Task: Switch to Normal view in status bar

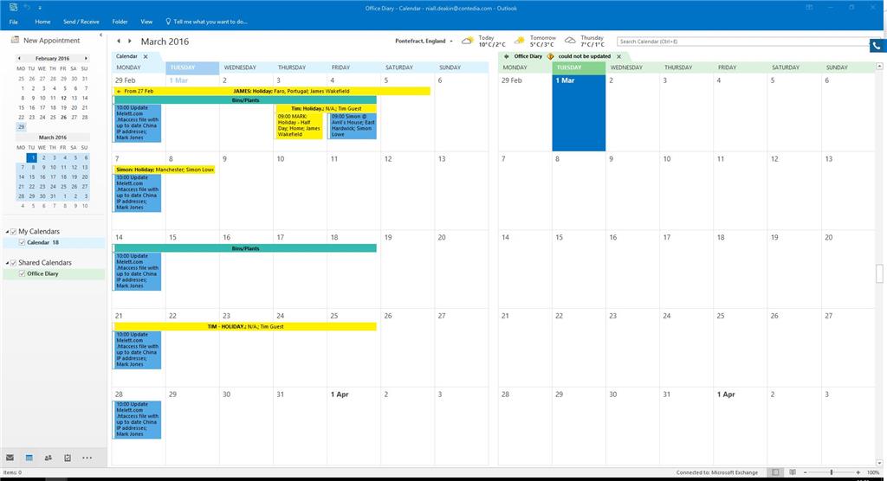Action: [775, 472]
